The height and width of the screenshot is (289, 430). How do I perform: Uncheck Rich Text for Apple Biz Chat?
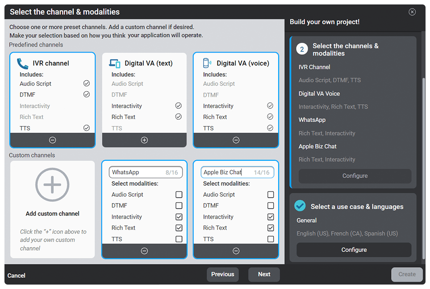[271, 228]
